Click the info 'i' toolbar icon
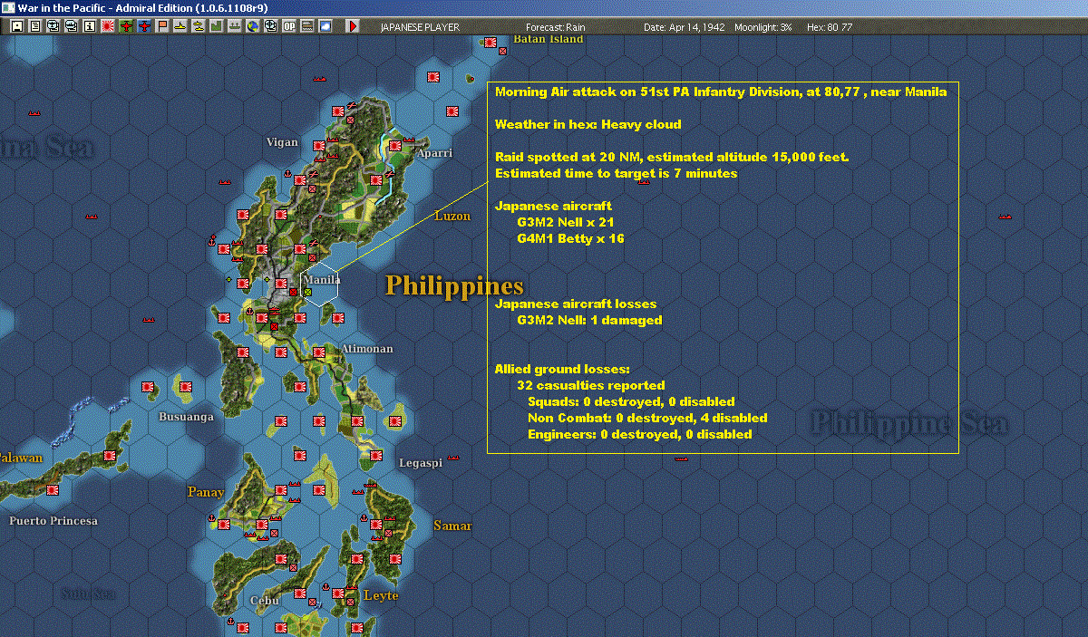 pos(90,26)
